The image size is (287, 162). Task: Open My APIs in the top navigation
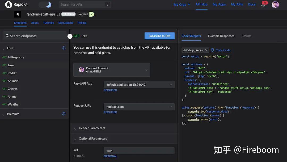tap(237, 4)
